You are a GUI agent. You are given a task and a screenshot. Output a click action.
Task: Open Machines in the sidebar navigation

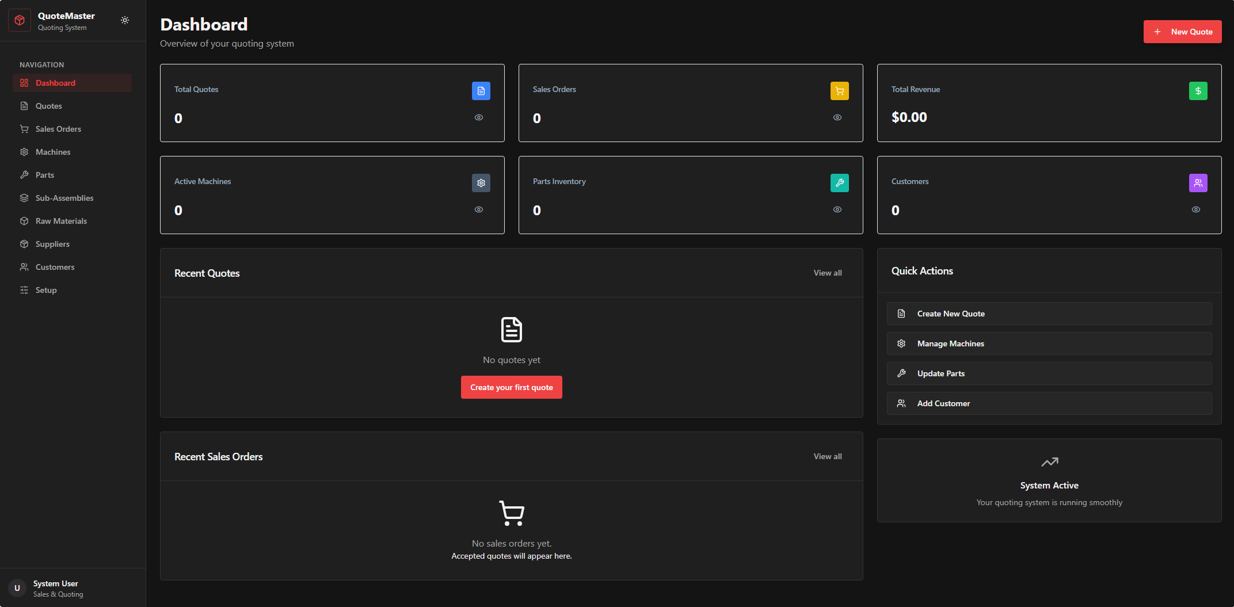click(x=72, y=152)
